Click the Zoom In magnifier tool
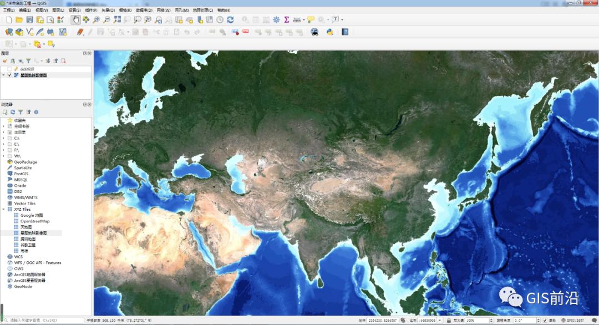This screenshot has width=599, height=325. point(97,19)
